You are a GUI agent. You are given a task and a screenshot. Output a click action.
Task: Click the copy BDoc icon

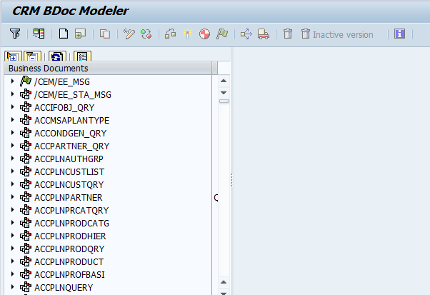tap(105, 34)
